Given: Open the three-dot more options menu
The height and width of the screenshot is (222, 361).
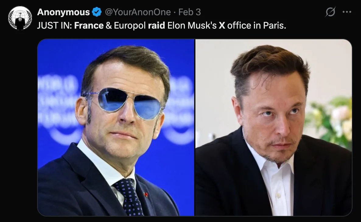Looking at the screenshot, I should (347, 12).
